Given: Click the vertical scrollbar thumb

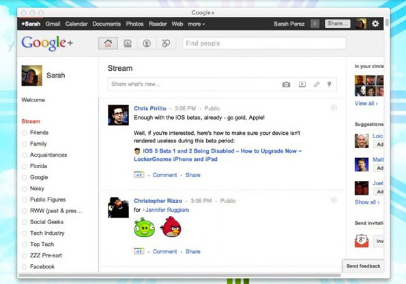Looking at the screenshot, I should [387, 22].
